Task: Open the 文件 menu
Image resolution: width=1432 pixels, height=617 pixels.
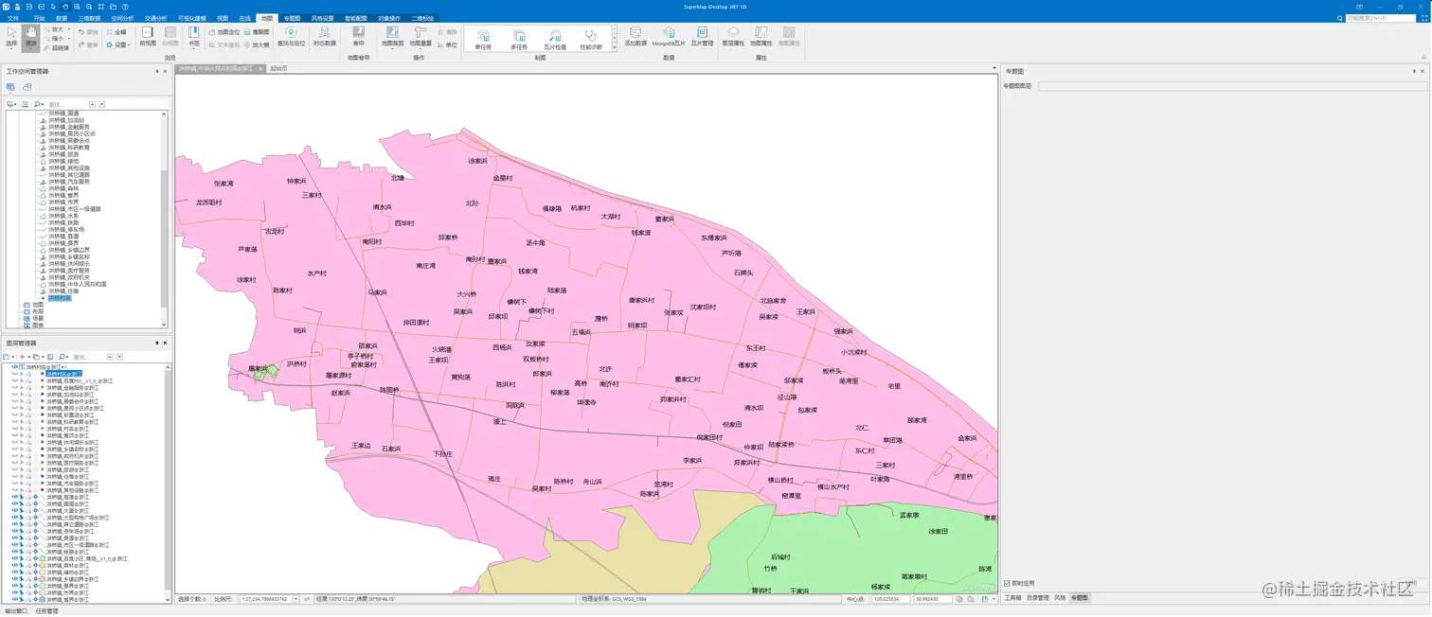Action: 13,17
